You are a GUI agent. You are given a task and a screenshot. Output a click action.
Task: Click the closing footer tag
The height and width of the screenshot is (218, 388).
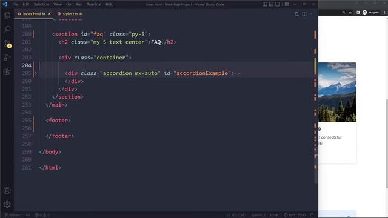[x=59, y=136]
